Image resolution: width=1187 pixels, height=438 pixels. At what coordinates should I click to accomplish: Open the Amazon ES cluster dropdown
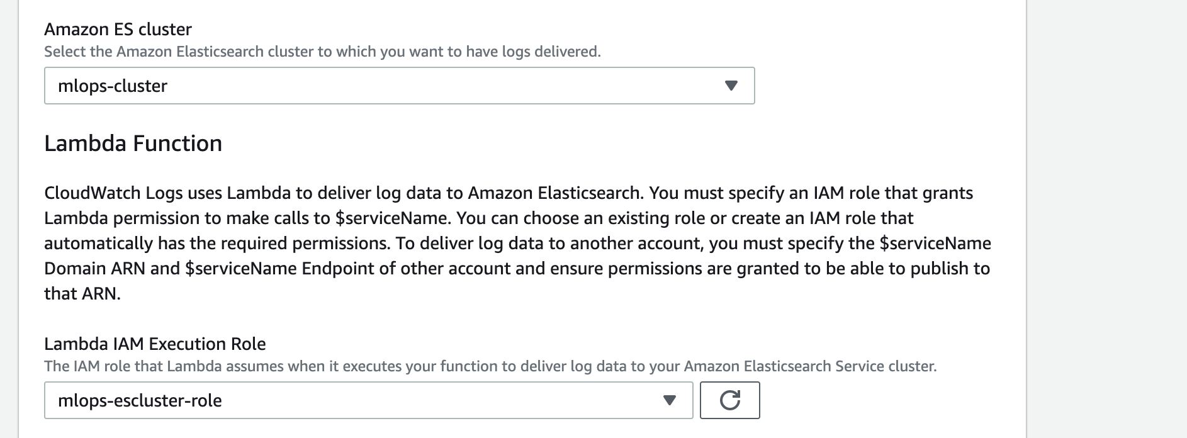[399, 86]
